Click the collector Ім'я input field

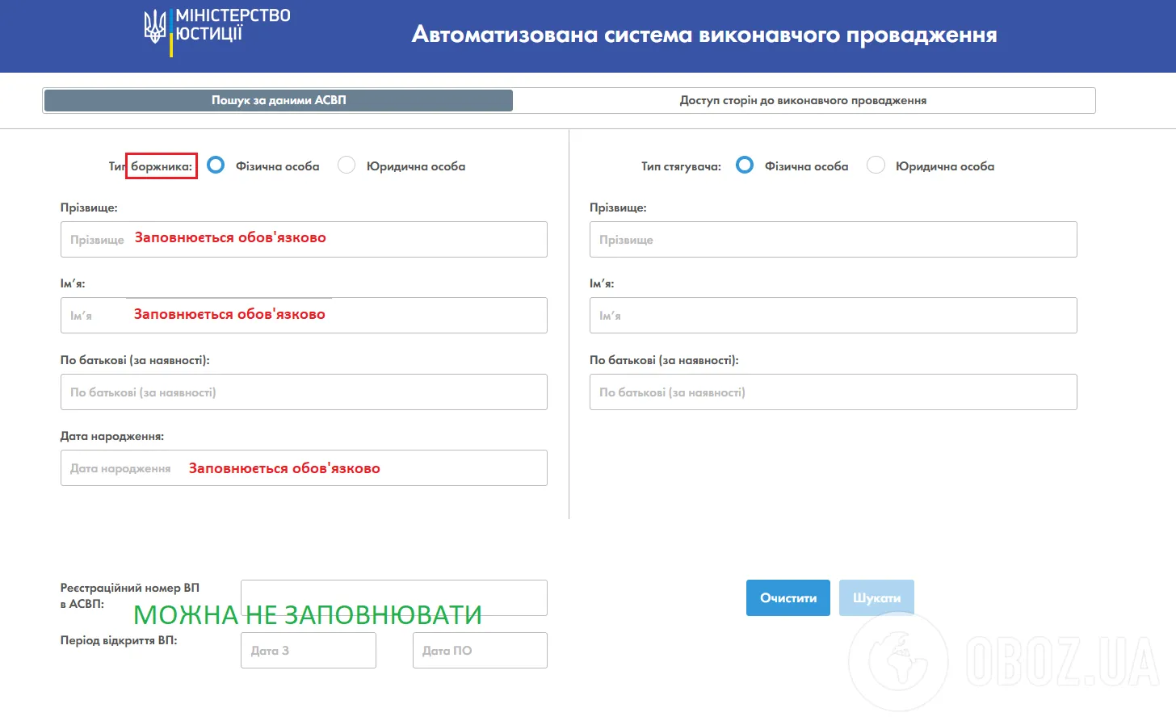pyautogui.click(x=833, y=315)
